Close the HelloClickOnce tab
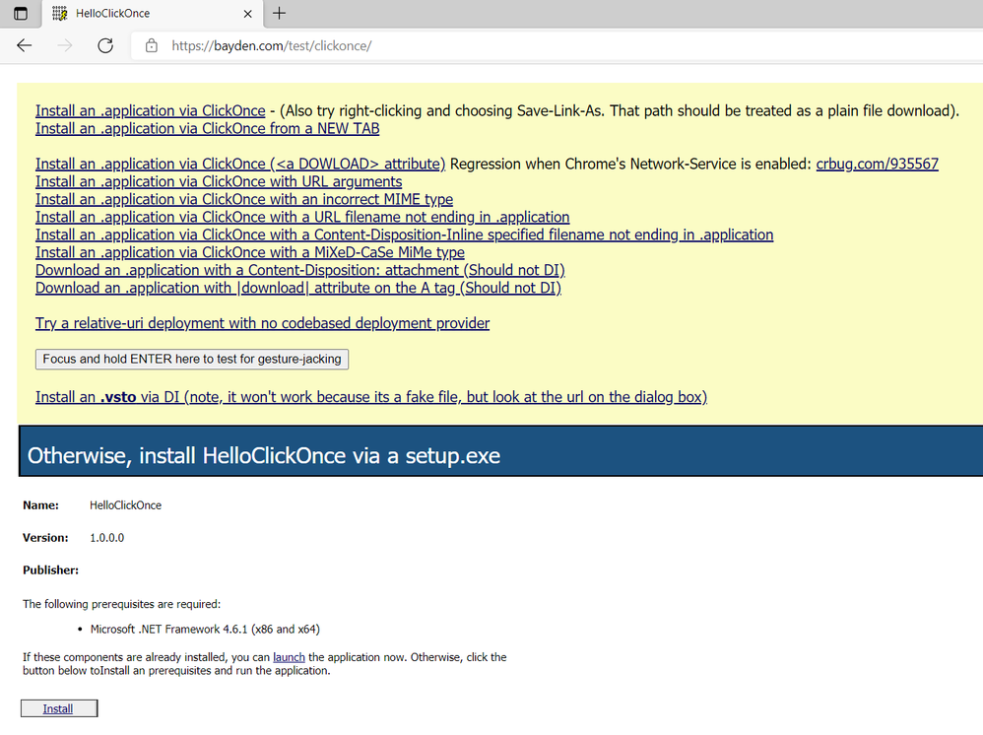 pyautogui.click(x=247, y=13)
